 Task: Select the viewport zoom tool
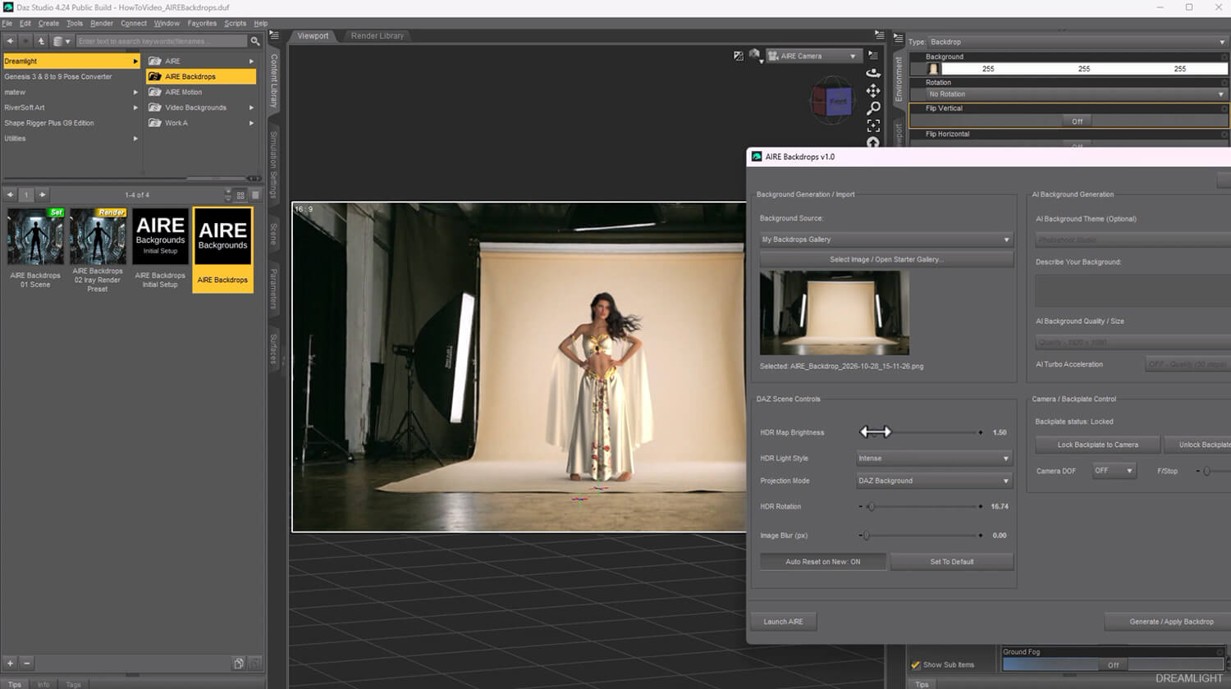click(x=873, y=108)
